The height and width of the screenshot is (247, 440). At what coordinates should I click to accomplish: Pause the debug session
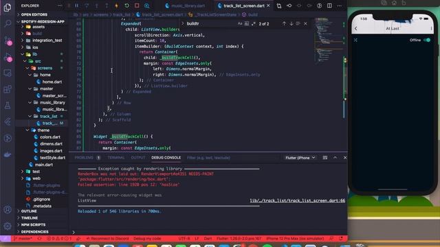click(76, 5)
